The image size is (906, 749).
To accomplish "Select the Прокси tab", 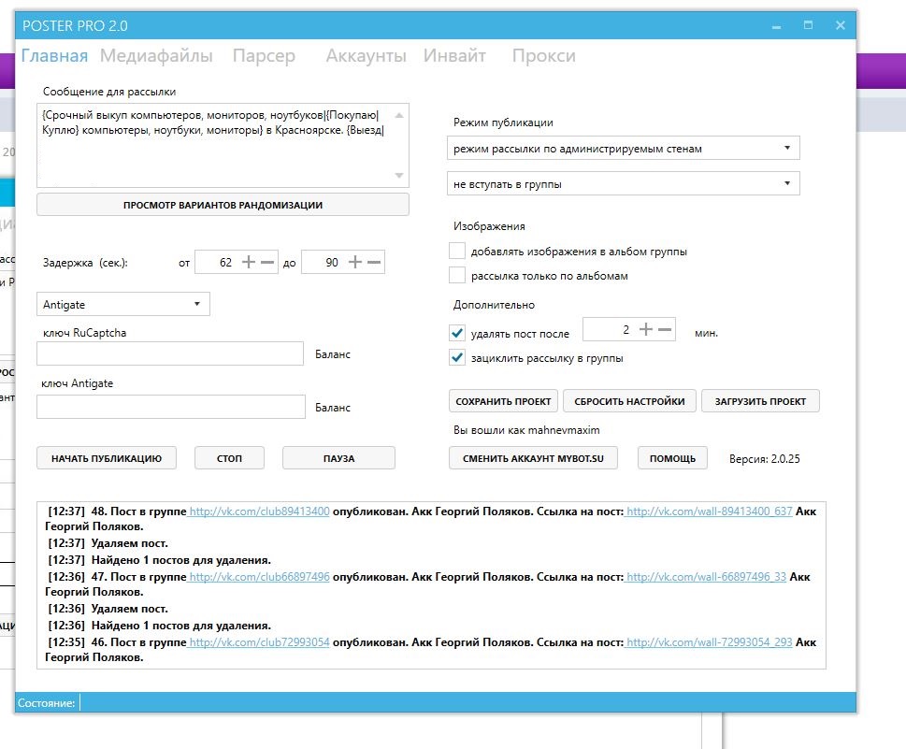I will point(544,56).
